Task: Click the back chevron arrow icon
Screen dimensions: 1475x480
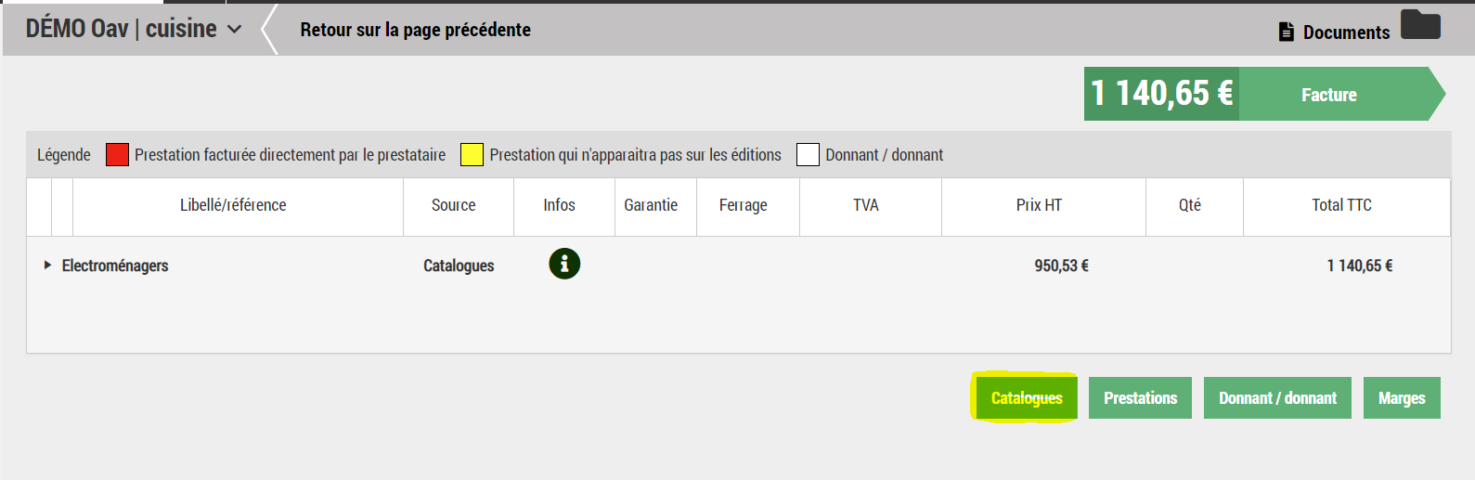Action: (x=269, y=30)
